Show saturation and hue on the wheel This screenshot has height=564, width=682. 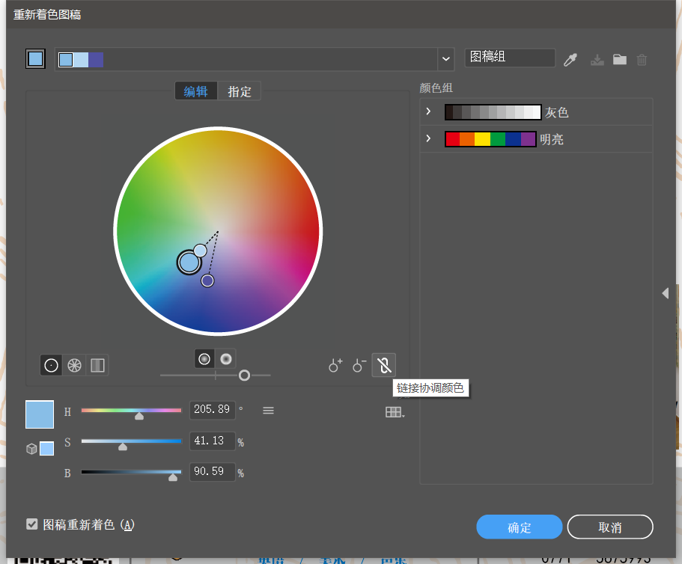[x=204, y=359]
